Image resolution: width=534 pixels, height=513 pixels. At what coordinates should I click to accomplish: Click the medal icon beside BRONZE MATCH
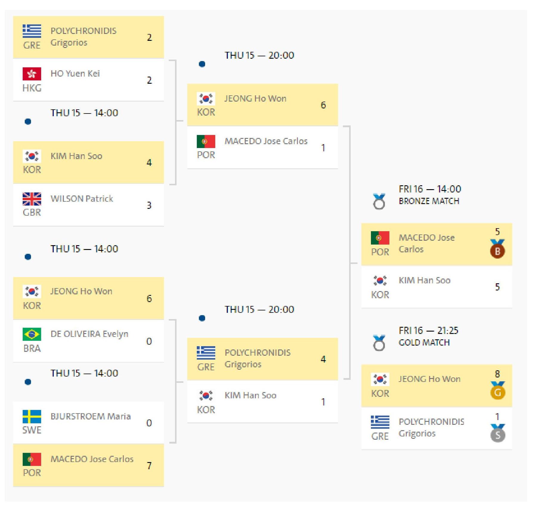pyautogui.click(x=379, y=202)
